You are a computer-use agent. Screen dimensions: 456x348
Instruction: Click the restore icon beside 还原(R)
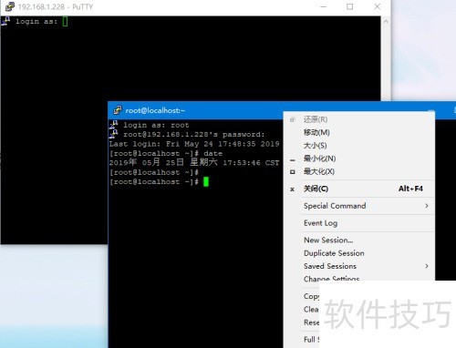point(292,119)
